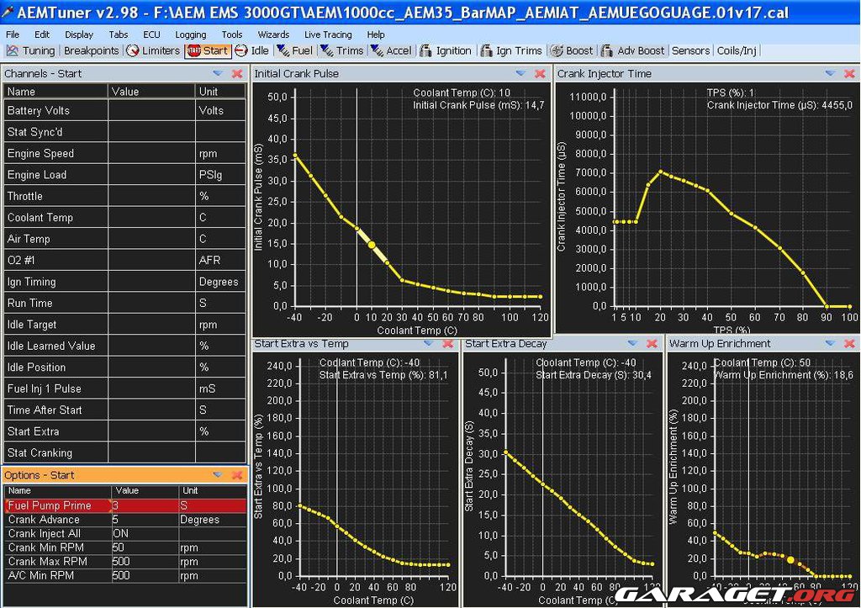This screenshot has height=608, width=861.
Task: Expand Start Extra vs Temp panel dropdown
Action: coord(428,343)
